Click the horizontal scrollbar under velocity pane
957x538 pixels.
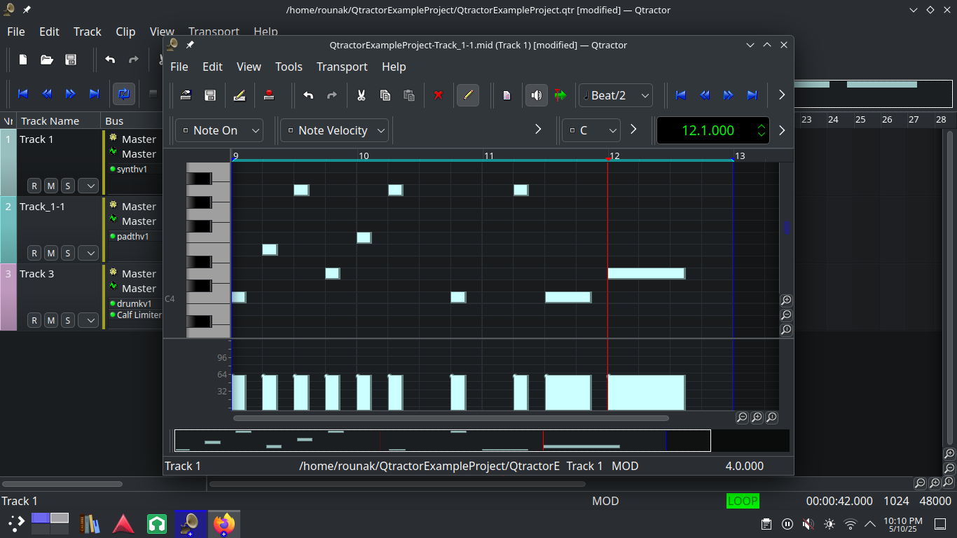coord(450,418)
